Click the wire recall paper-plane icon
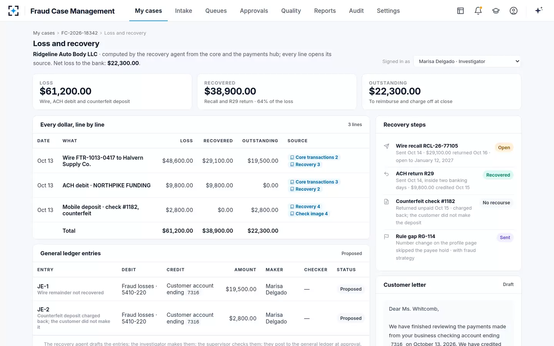This screenshot has width=554, height=346. coord(387,146)
